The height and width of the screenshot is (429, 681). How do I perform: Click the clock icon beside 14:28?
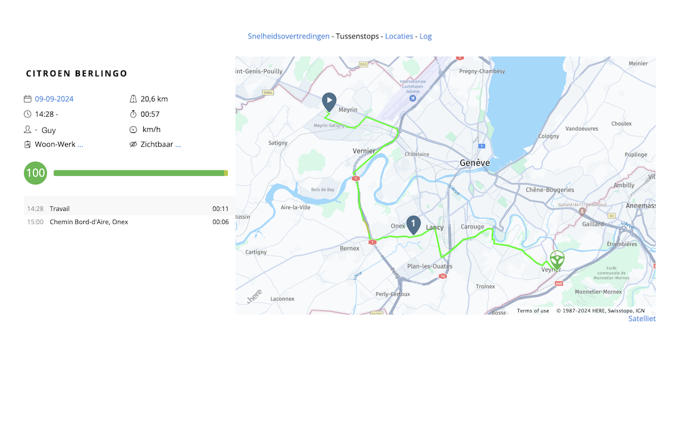(x=27, y=114)
